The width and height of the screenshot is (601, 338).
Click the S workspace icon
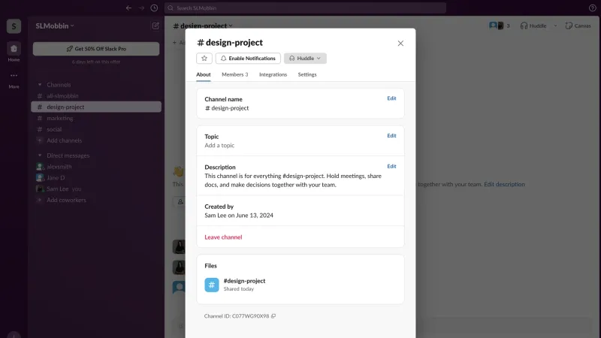(x=14, y=26)
